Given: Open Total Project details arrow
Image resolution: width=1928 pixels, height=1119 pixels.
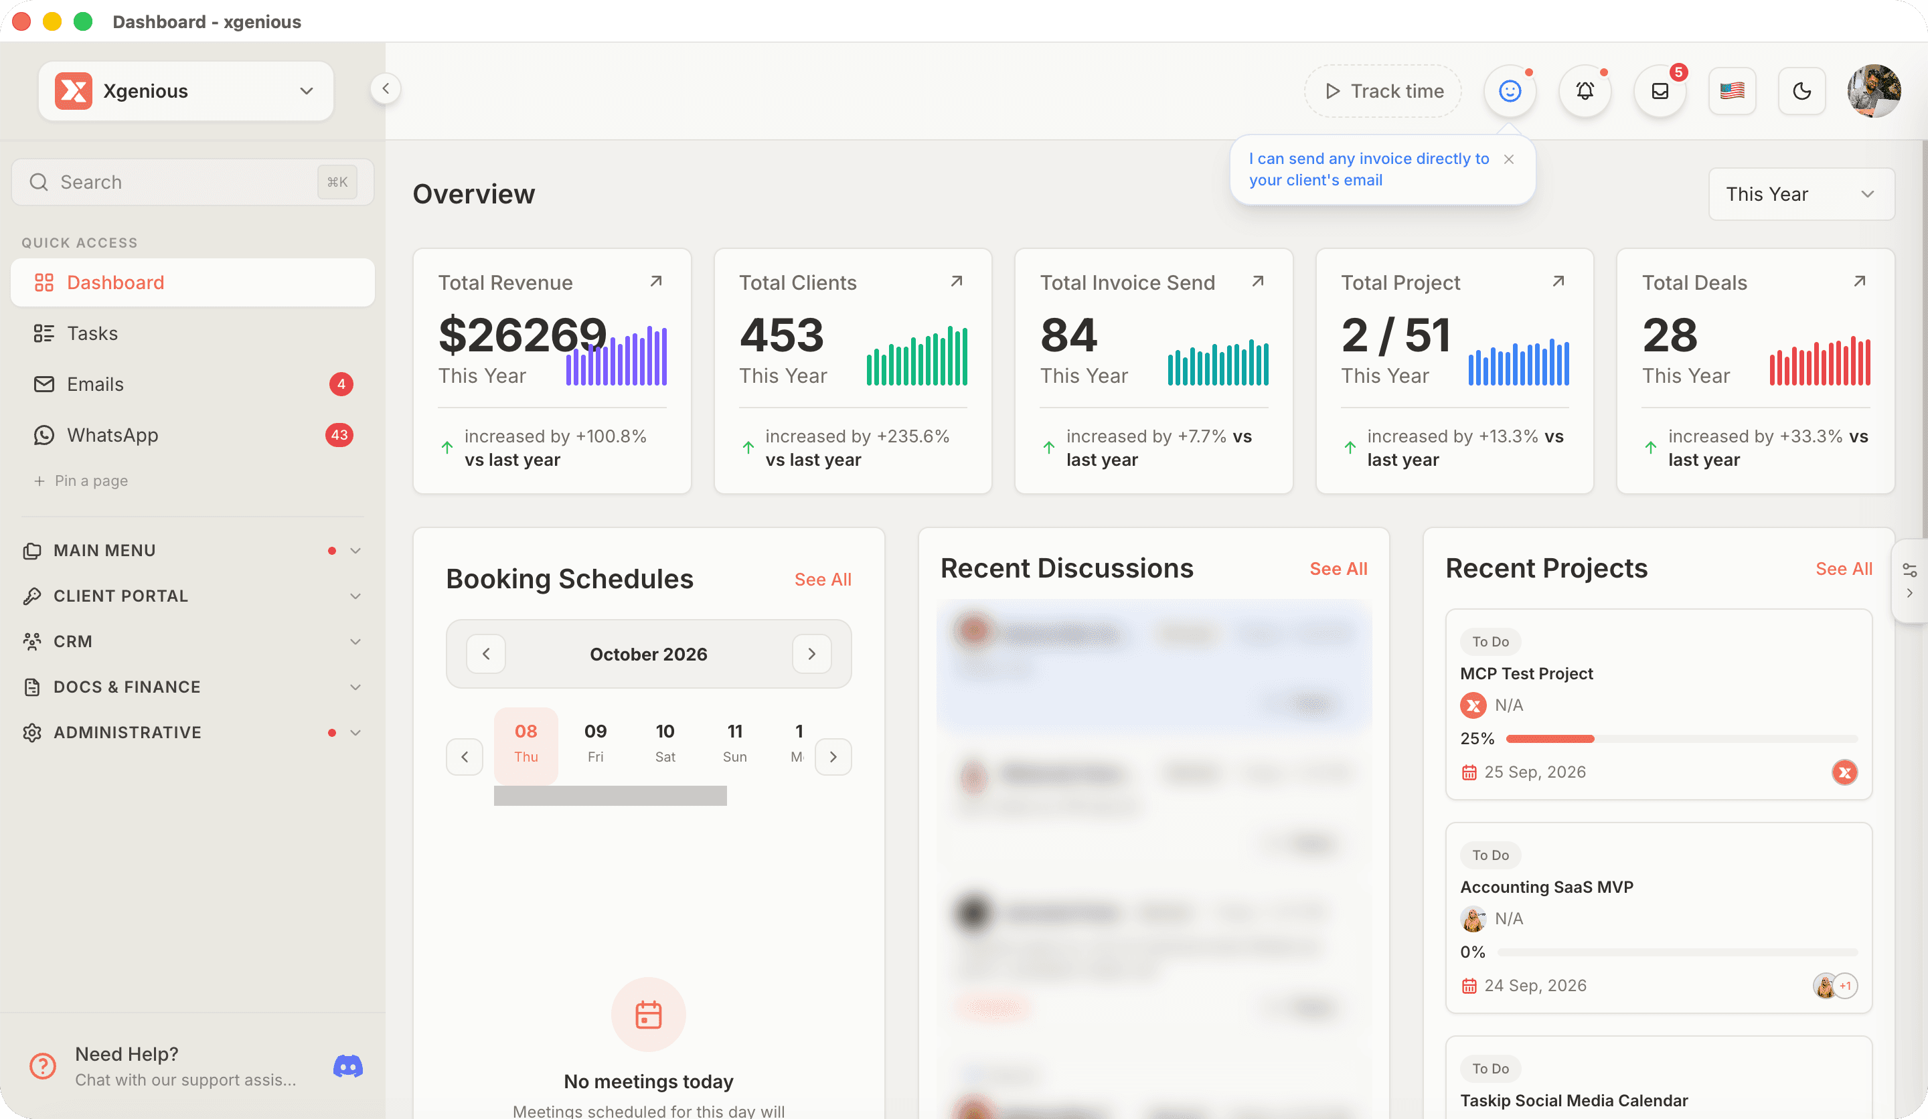Looking at the screenshot, I should coord(1558,282).
